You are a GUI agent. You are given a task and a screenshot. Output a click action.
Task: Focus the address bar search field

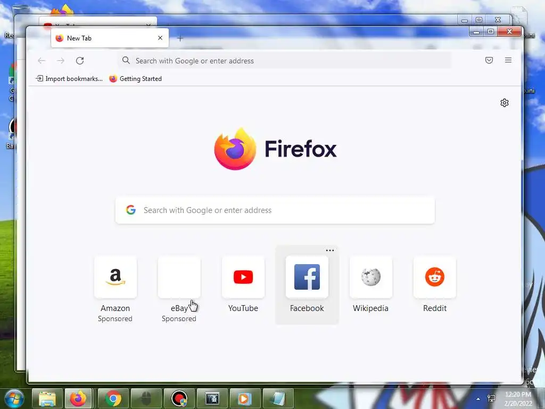(x=285, y=61)
